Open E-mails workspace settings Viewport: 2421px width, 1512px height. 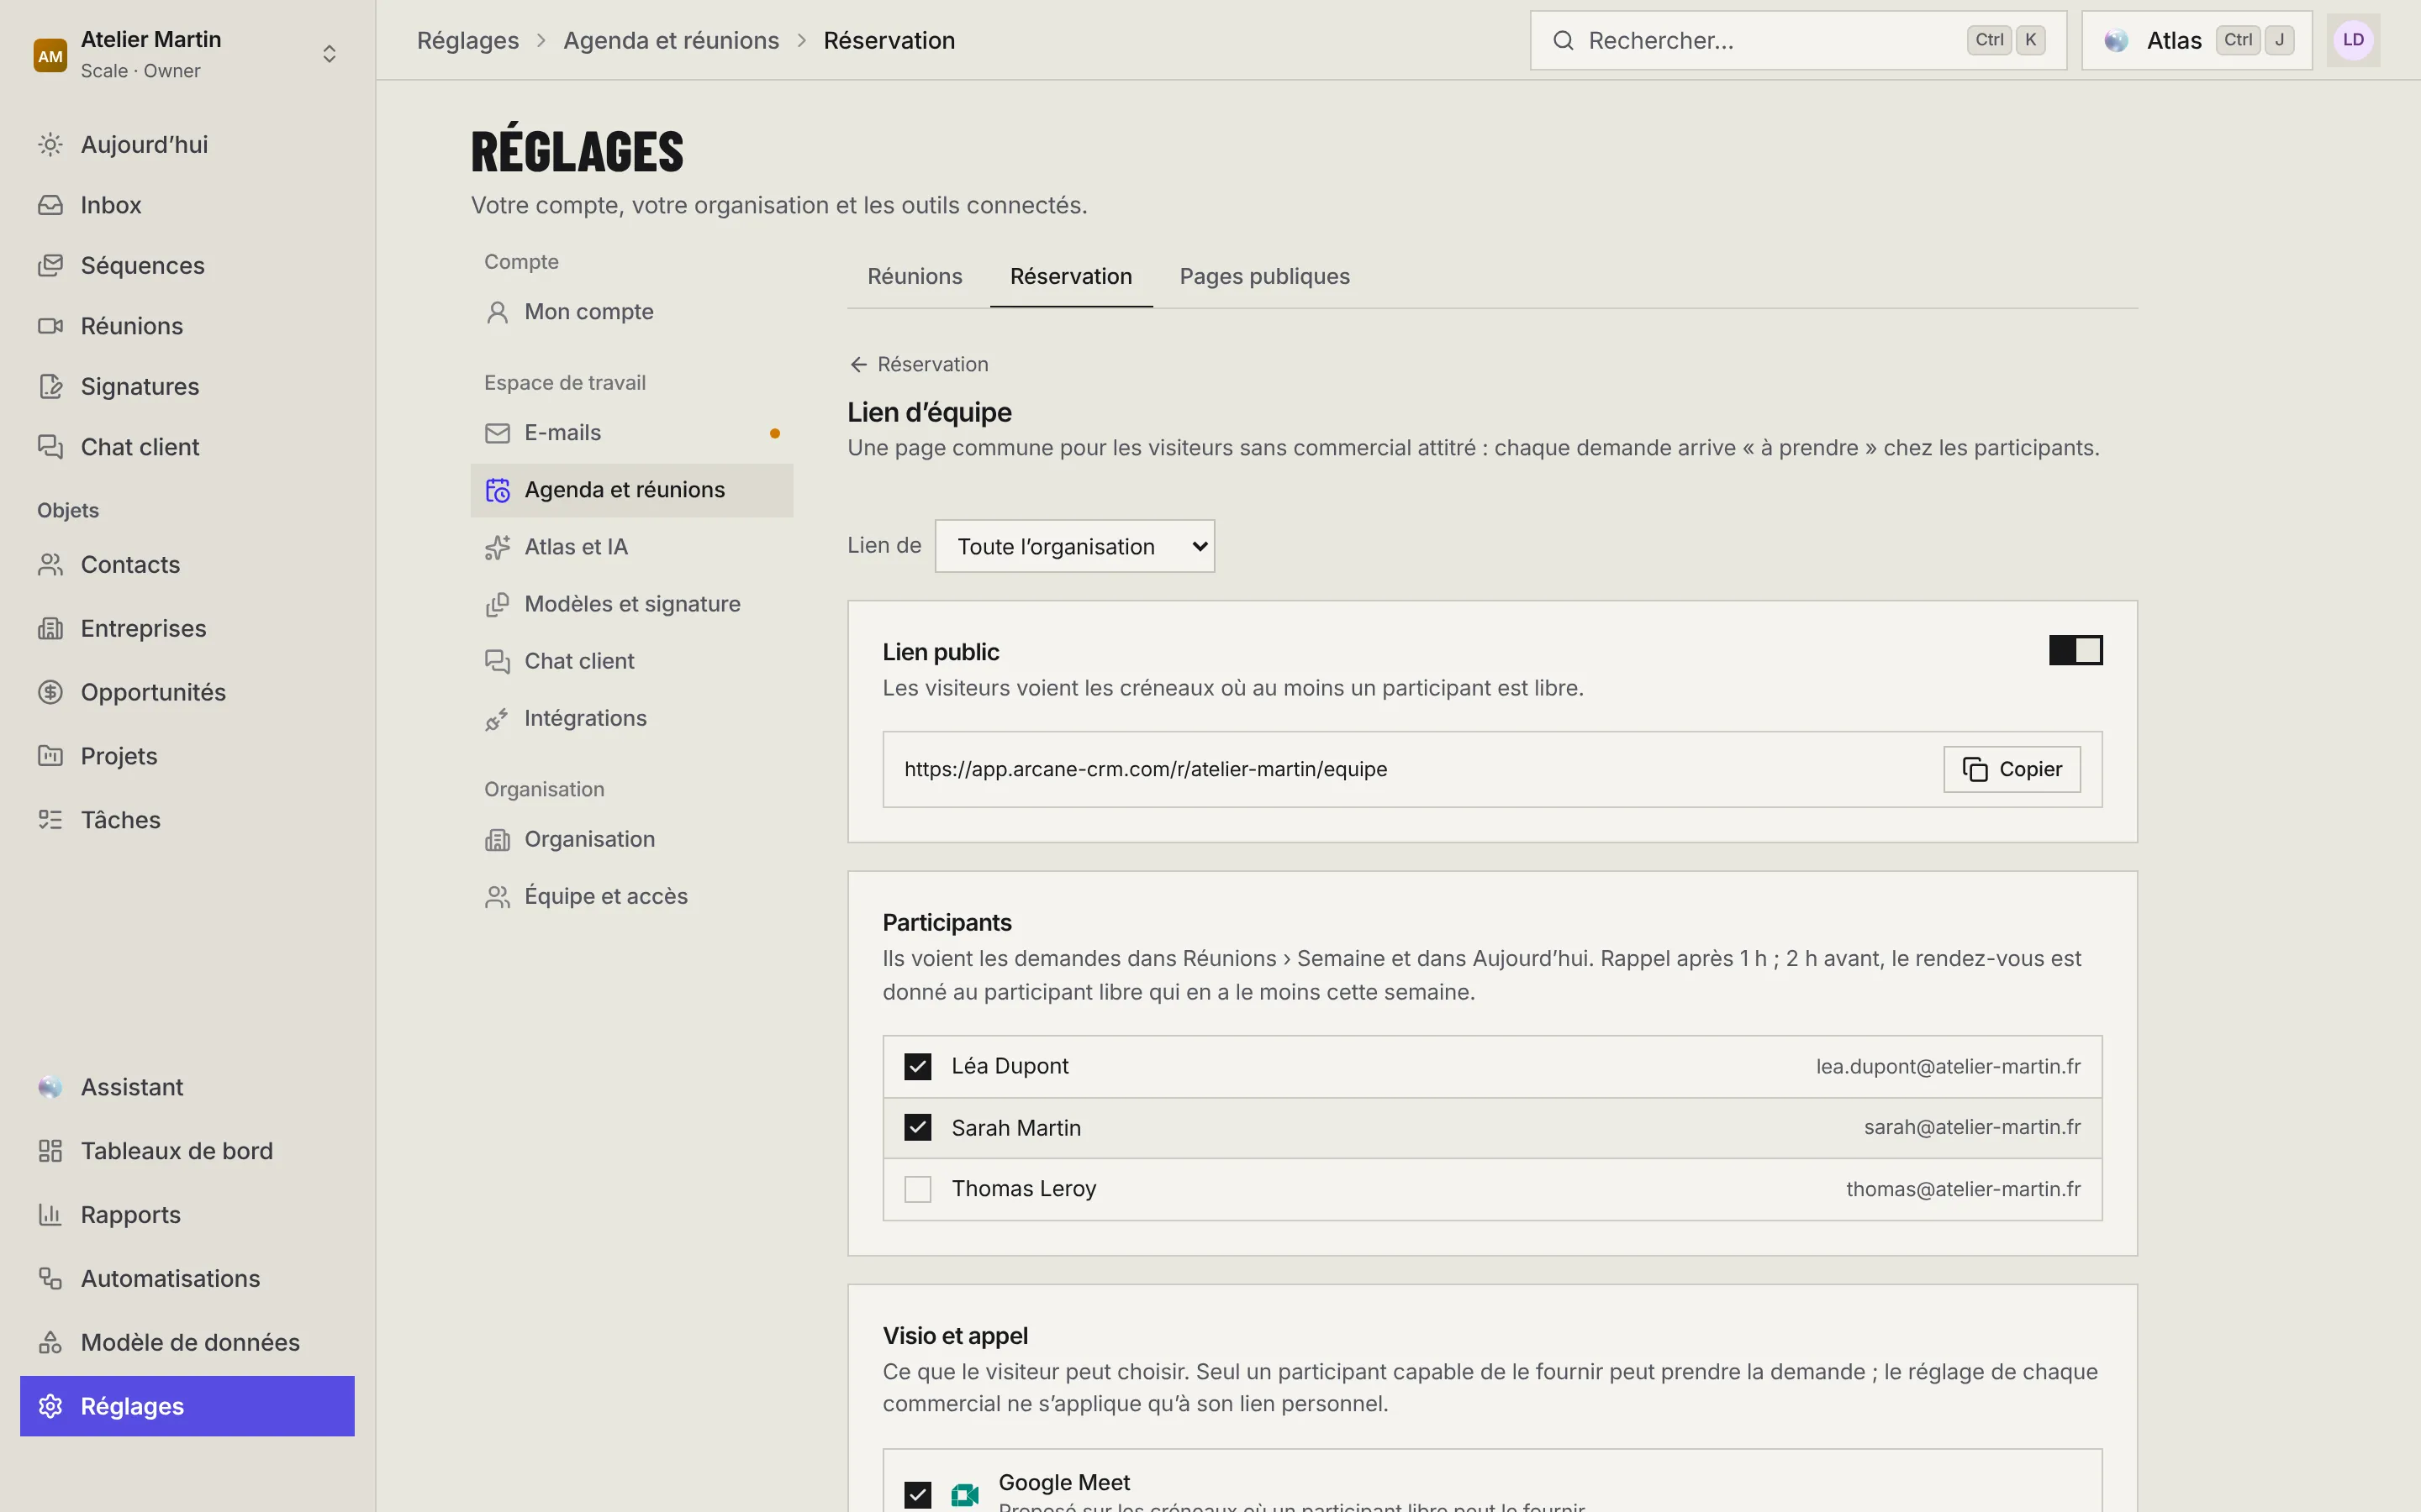[631, 433]
